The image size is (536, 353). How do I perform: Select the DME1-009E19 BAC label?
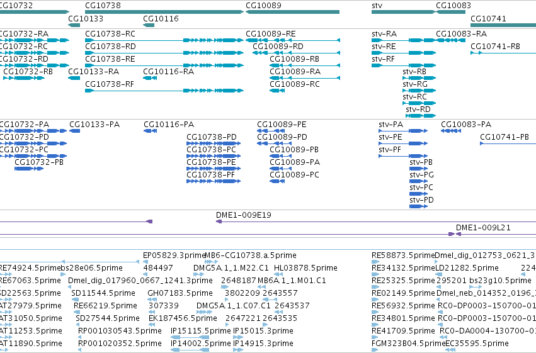243,215
